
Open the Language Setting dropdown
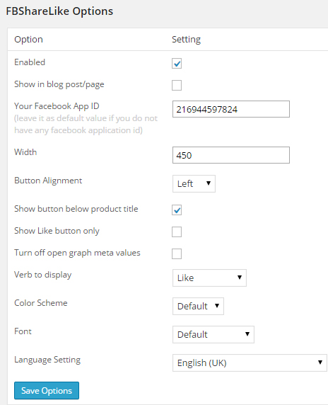click(250, 363)
